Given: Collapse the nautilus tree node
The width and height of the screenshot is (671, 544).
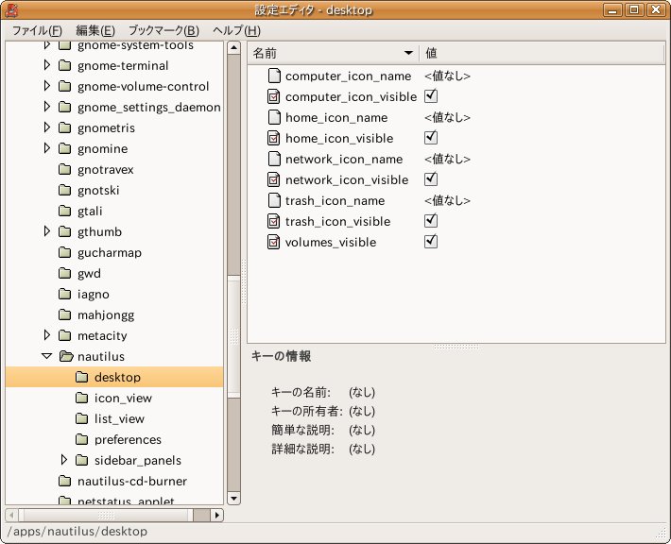Looking at the screenshot, I should (46, 356).
